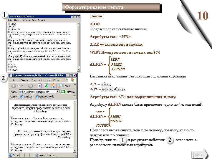Click the page icon in address field
Screen dimensions: 212x159
click(x=21, y=92)
